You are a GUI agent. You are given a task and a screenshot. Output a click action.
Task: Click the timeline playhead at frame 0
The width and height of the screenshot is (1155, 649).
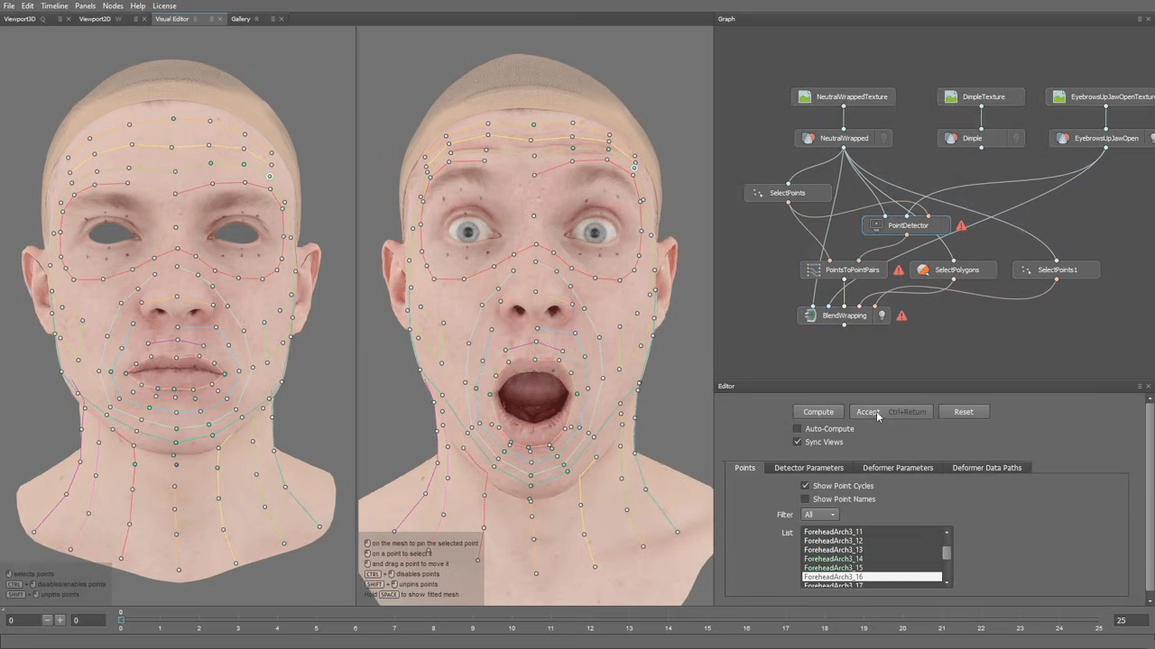[121, 619]
